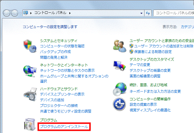The height and width of the screenshot is (133, 194).
Task: Click キーボードまたは入力方法の変更 link
Action: point(155,92)
